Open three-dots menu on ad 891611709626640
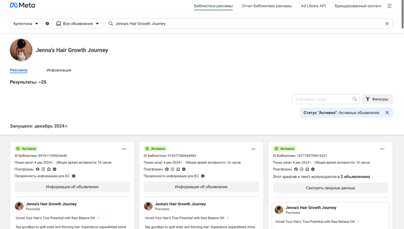This screenshot has height=229, width=404. (124, 149)
